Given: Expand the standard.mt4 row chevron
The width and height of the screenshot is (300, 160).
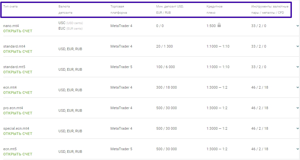Looking at the screenshot, I should pos(297,46).
